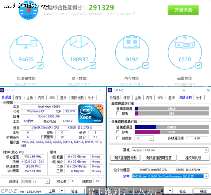
Task: Click the reference multi-thread bar showing 3108
Action: 172,132
